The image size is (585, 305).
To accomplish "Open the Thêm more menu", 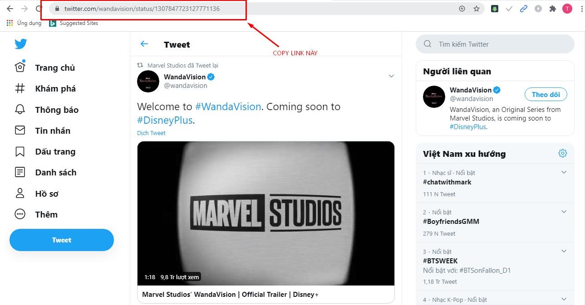I will (x=46, y=214).
